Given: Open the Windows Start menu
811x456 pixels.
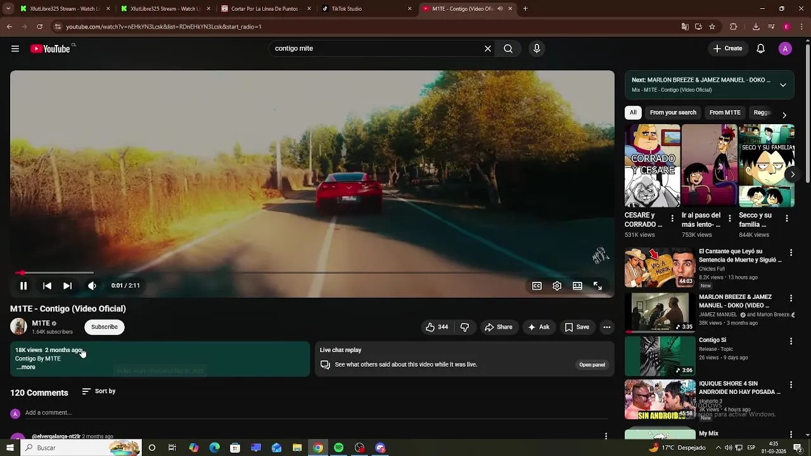Looking at the screenshot, I should tap(10, 448).
